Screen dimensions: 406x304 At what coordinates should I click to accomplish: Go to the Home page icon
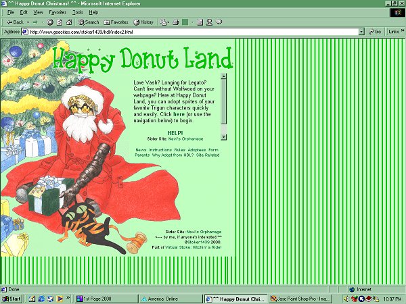[69, 22]
